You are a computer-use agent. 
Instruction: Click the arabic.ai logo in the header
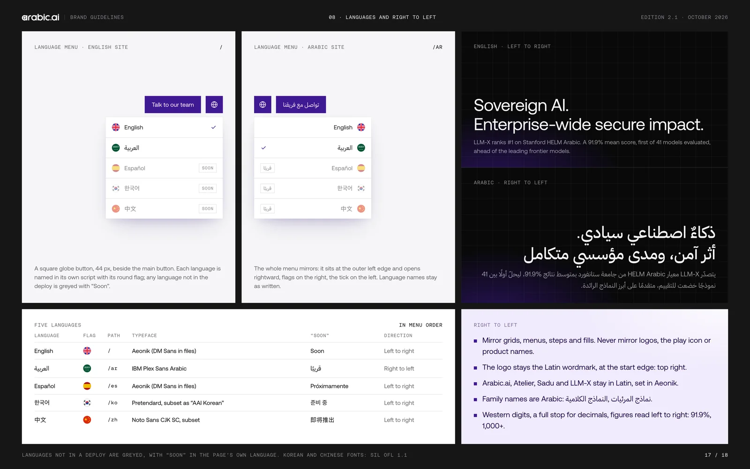40,17
